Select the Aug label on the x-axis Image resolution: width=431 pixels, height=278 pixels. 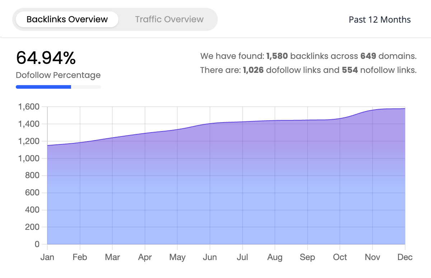click(x=275, y=257)
